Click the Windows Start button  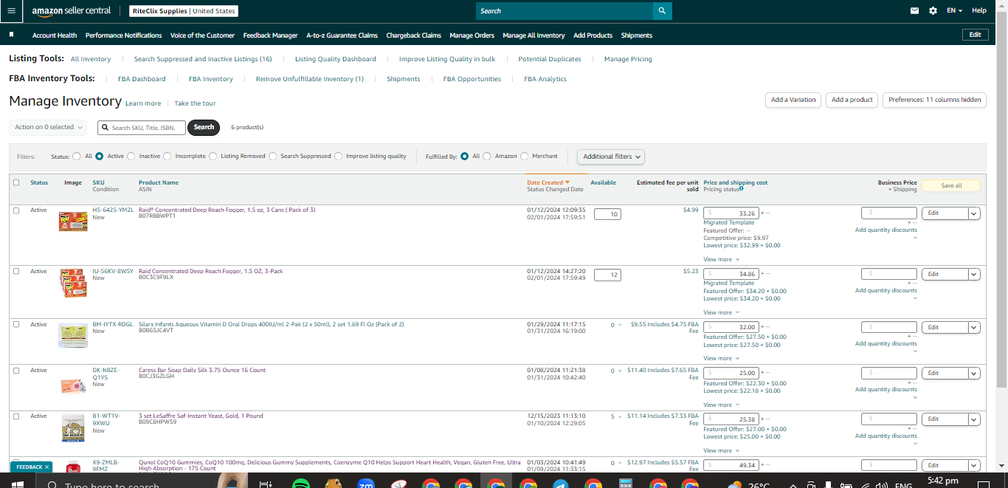[18, 485]
